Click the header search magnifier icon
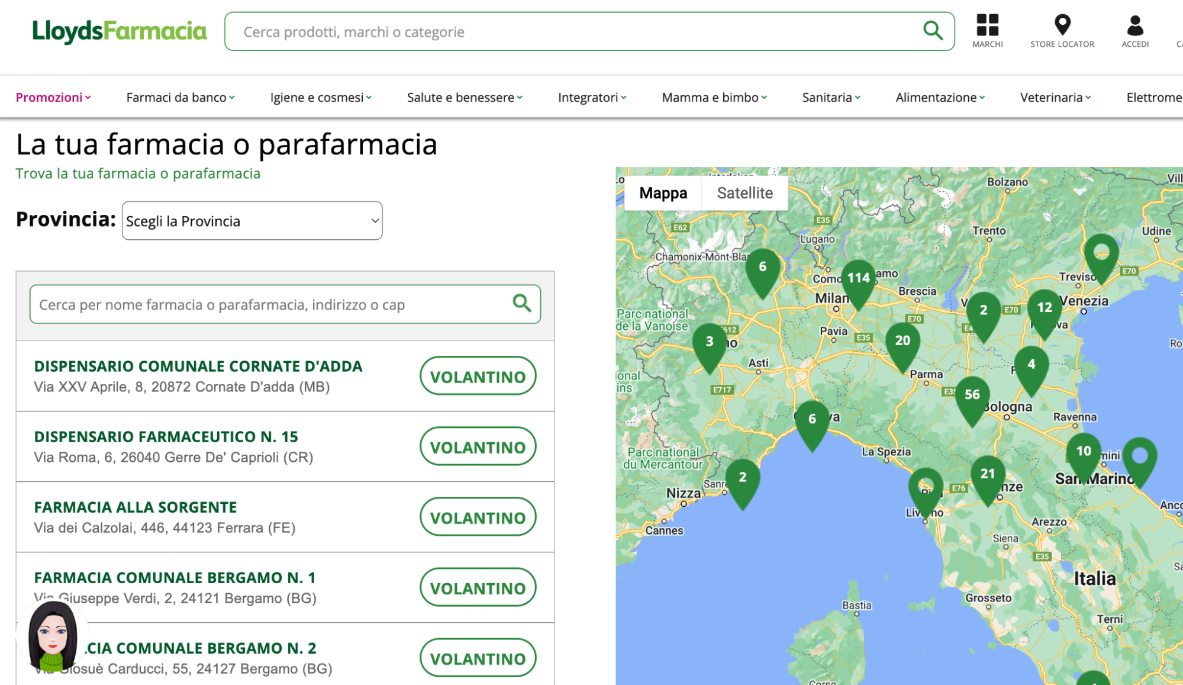The width and height of the screenshot is (1183, 685). click(933, 30)
